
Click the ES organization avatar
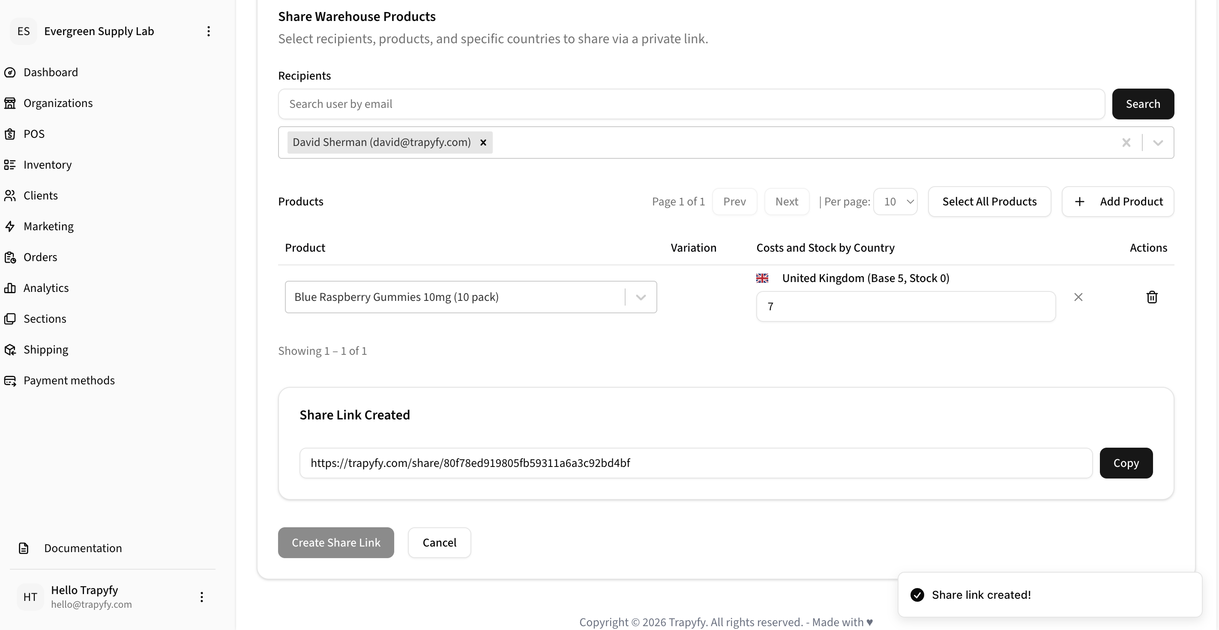coord(23,31)
